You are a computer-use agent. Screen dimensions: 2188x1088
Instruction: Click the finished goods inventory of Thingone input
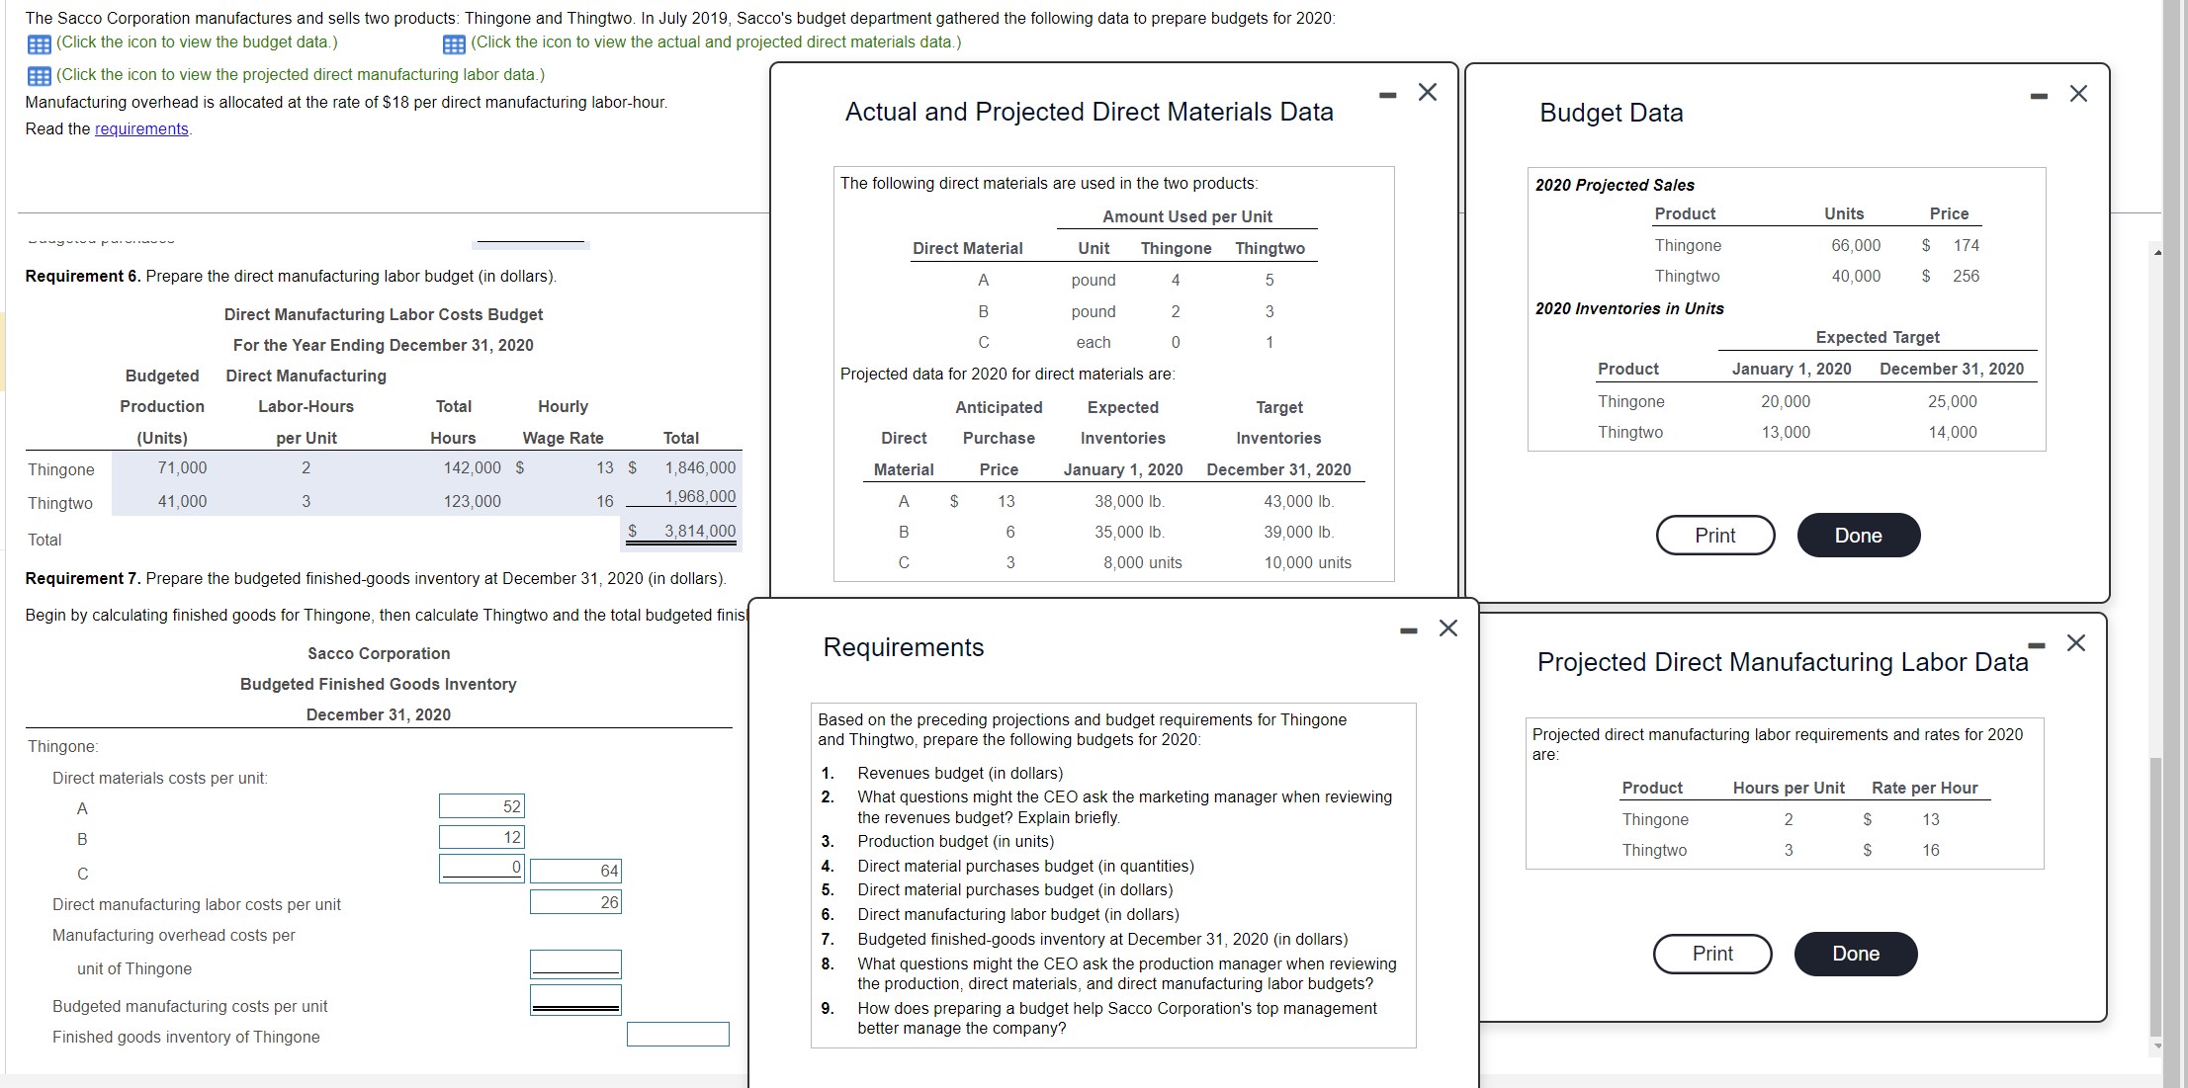pyautogui.click(x=678, y=1035)
